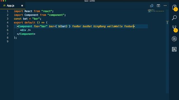Split the editor with the layout icon

(x=158, y=6)
